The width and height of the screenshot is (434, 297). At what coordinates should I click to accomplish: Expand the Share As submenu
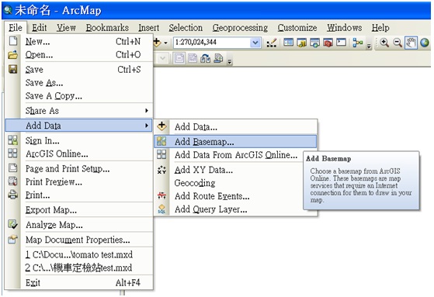[x=147, y=111]
